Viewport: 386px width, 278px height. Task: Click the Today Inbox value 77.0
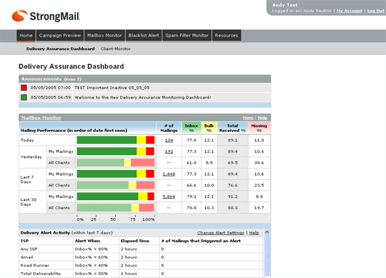(192, 140)
